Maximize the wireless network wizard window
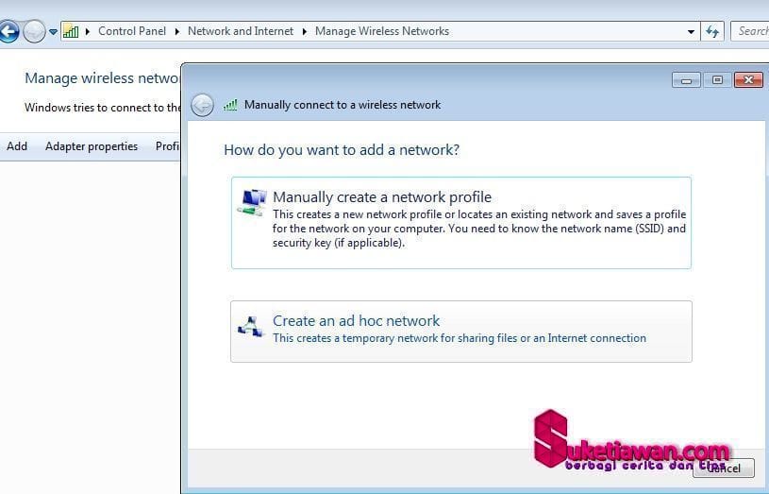769x494 pixels. pos(717,80)
